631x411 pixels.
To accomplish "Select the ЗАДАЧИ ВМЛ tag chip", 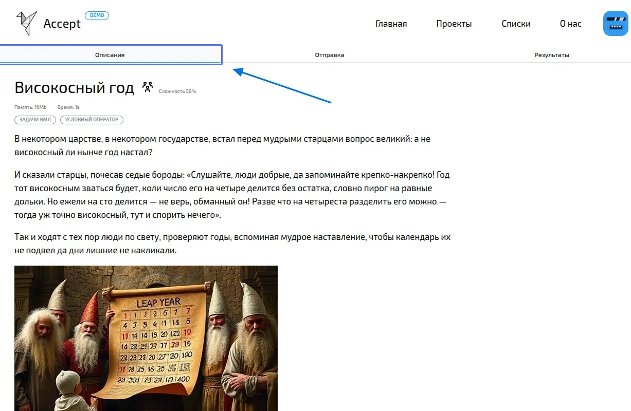I will (34, 119).
